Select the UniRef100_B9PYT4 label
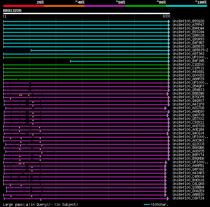The height and width of the screenshot is (207, 210). tap(188, 155)
